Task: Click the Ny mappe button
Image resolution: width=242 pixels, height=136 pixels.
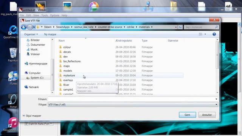Action: coord(50,34)
